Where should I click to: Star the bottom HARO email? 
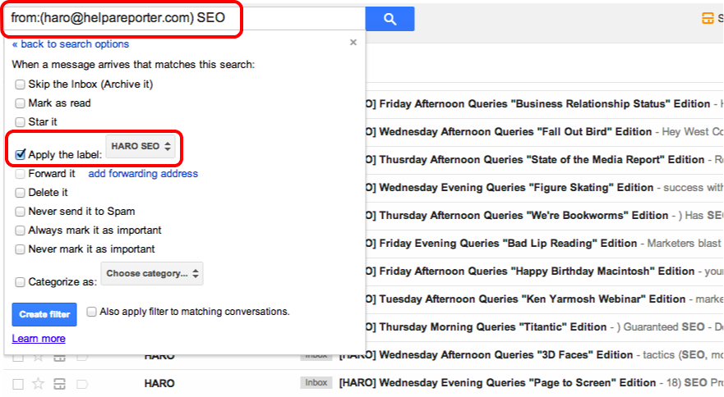[x=38, y=383]
